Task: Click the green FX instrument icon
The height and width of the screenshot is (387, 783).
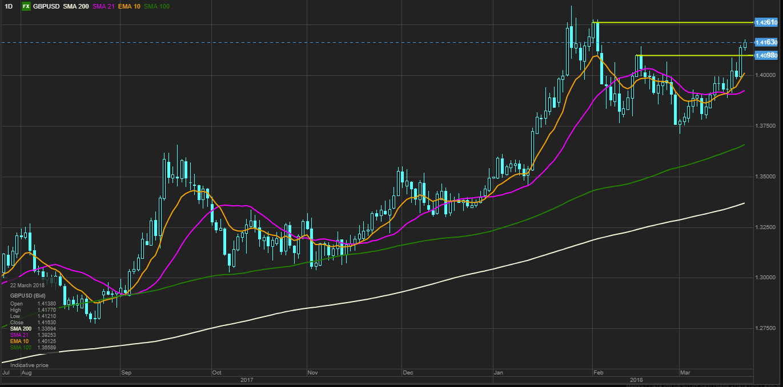Action: point(26,6)
